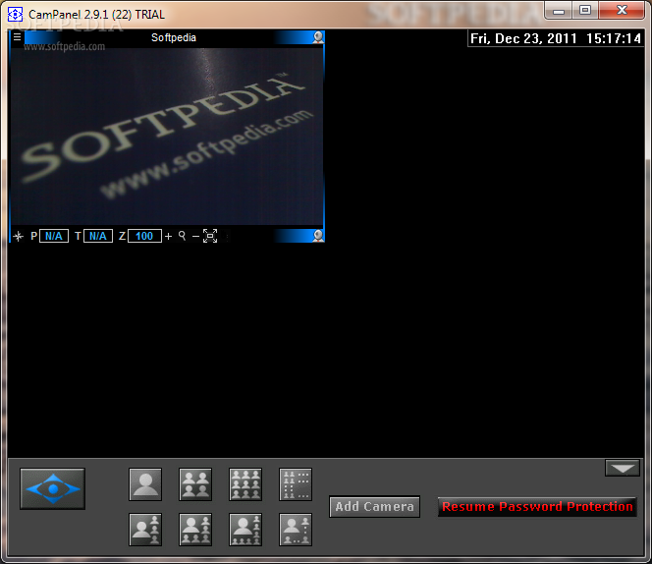
Task: Click Add Camera button
Action: coord(375,507)
